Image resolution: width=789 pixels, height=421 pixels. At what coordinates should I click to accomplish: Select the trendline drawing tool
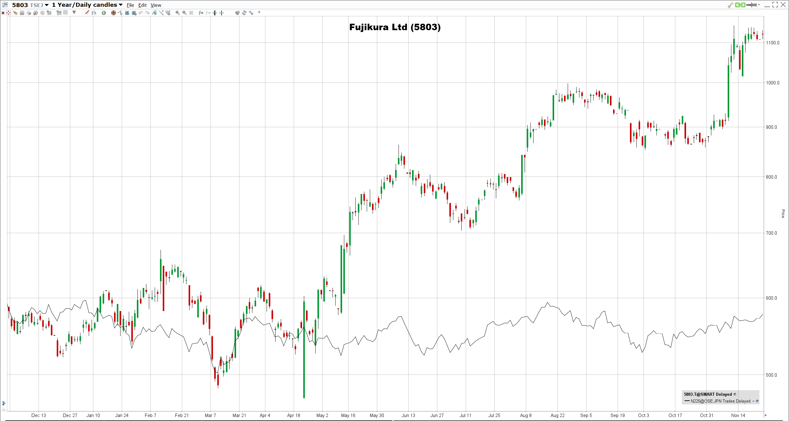(x=161, y=13)
